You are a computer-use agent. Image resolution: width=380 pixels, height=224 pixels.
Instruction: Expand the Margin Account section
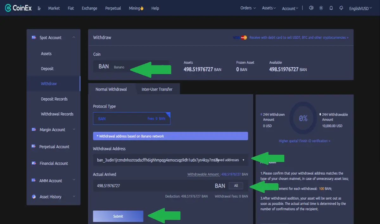pyautogui.click(x=74, y=129)
